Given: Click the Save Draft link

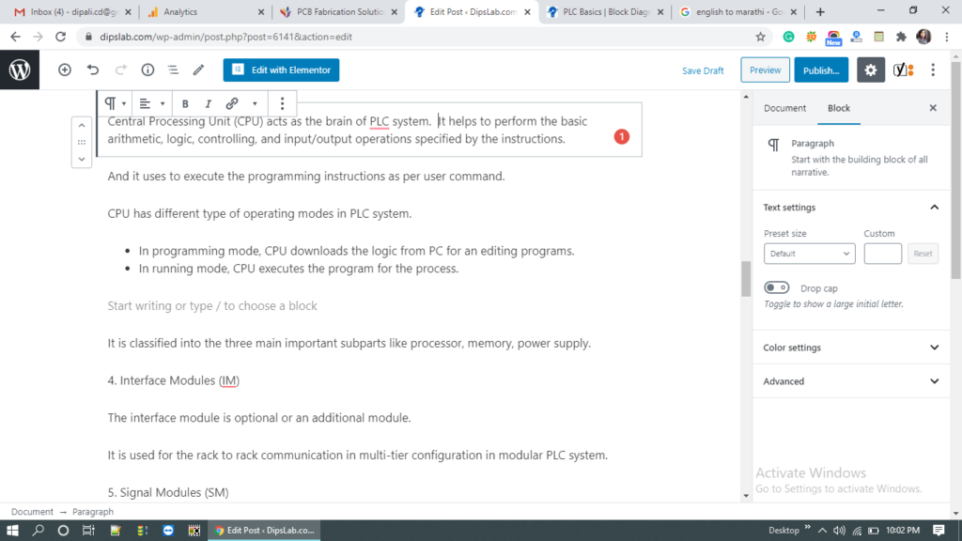Looking at the screenshot, I should pos(703,70).
